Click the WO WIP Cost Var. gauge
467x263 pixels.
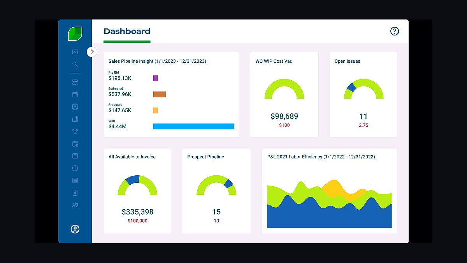[284, 89]
